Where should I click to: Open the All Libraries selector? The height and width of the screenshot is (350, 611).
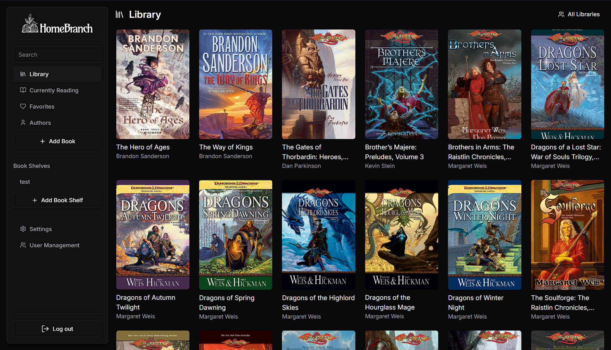pyautogui.click(x=579, y=14)
